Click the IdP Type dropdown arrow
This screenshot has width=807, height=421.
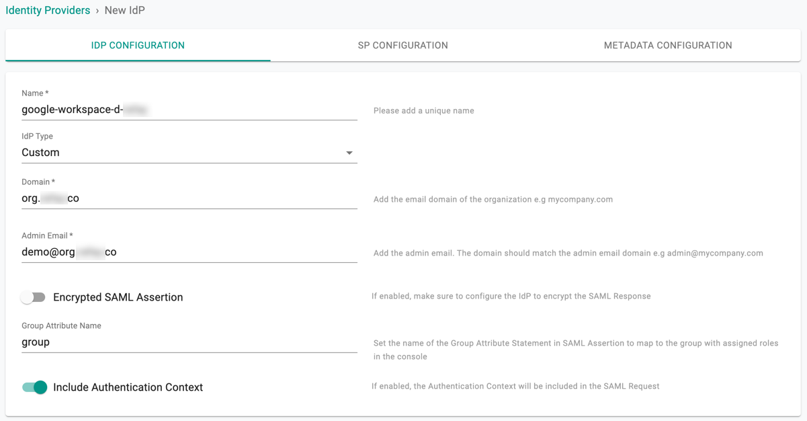point(349,153)
